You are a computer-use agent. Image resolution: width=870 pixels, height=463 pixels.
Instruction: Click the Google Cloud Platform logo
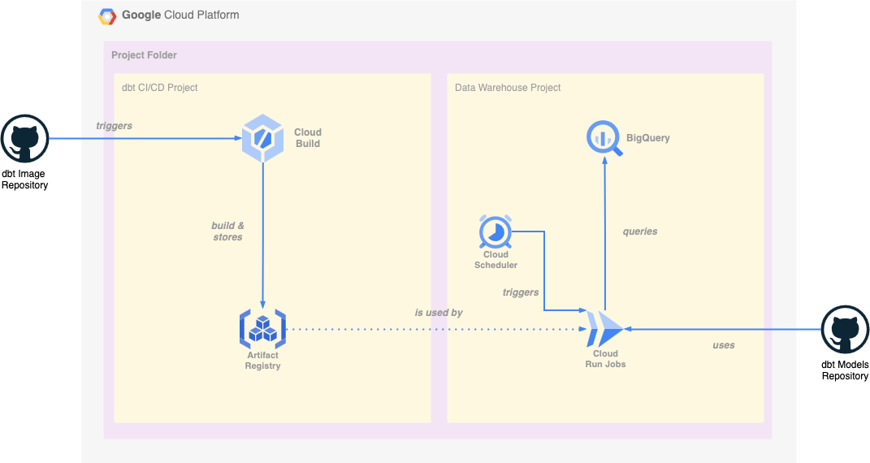[x=107, y=15]
